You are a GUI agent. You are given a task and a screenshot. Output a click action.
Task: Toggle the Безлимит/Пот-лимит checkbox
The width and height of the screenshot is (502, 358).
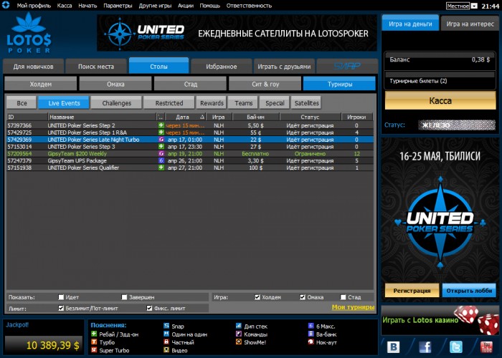coord(61,308)
